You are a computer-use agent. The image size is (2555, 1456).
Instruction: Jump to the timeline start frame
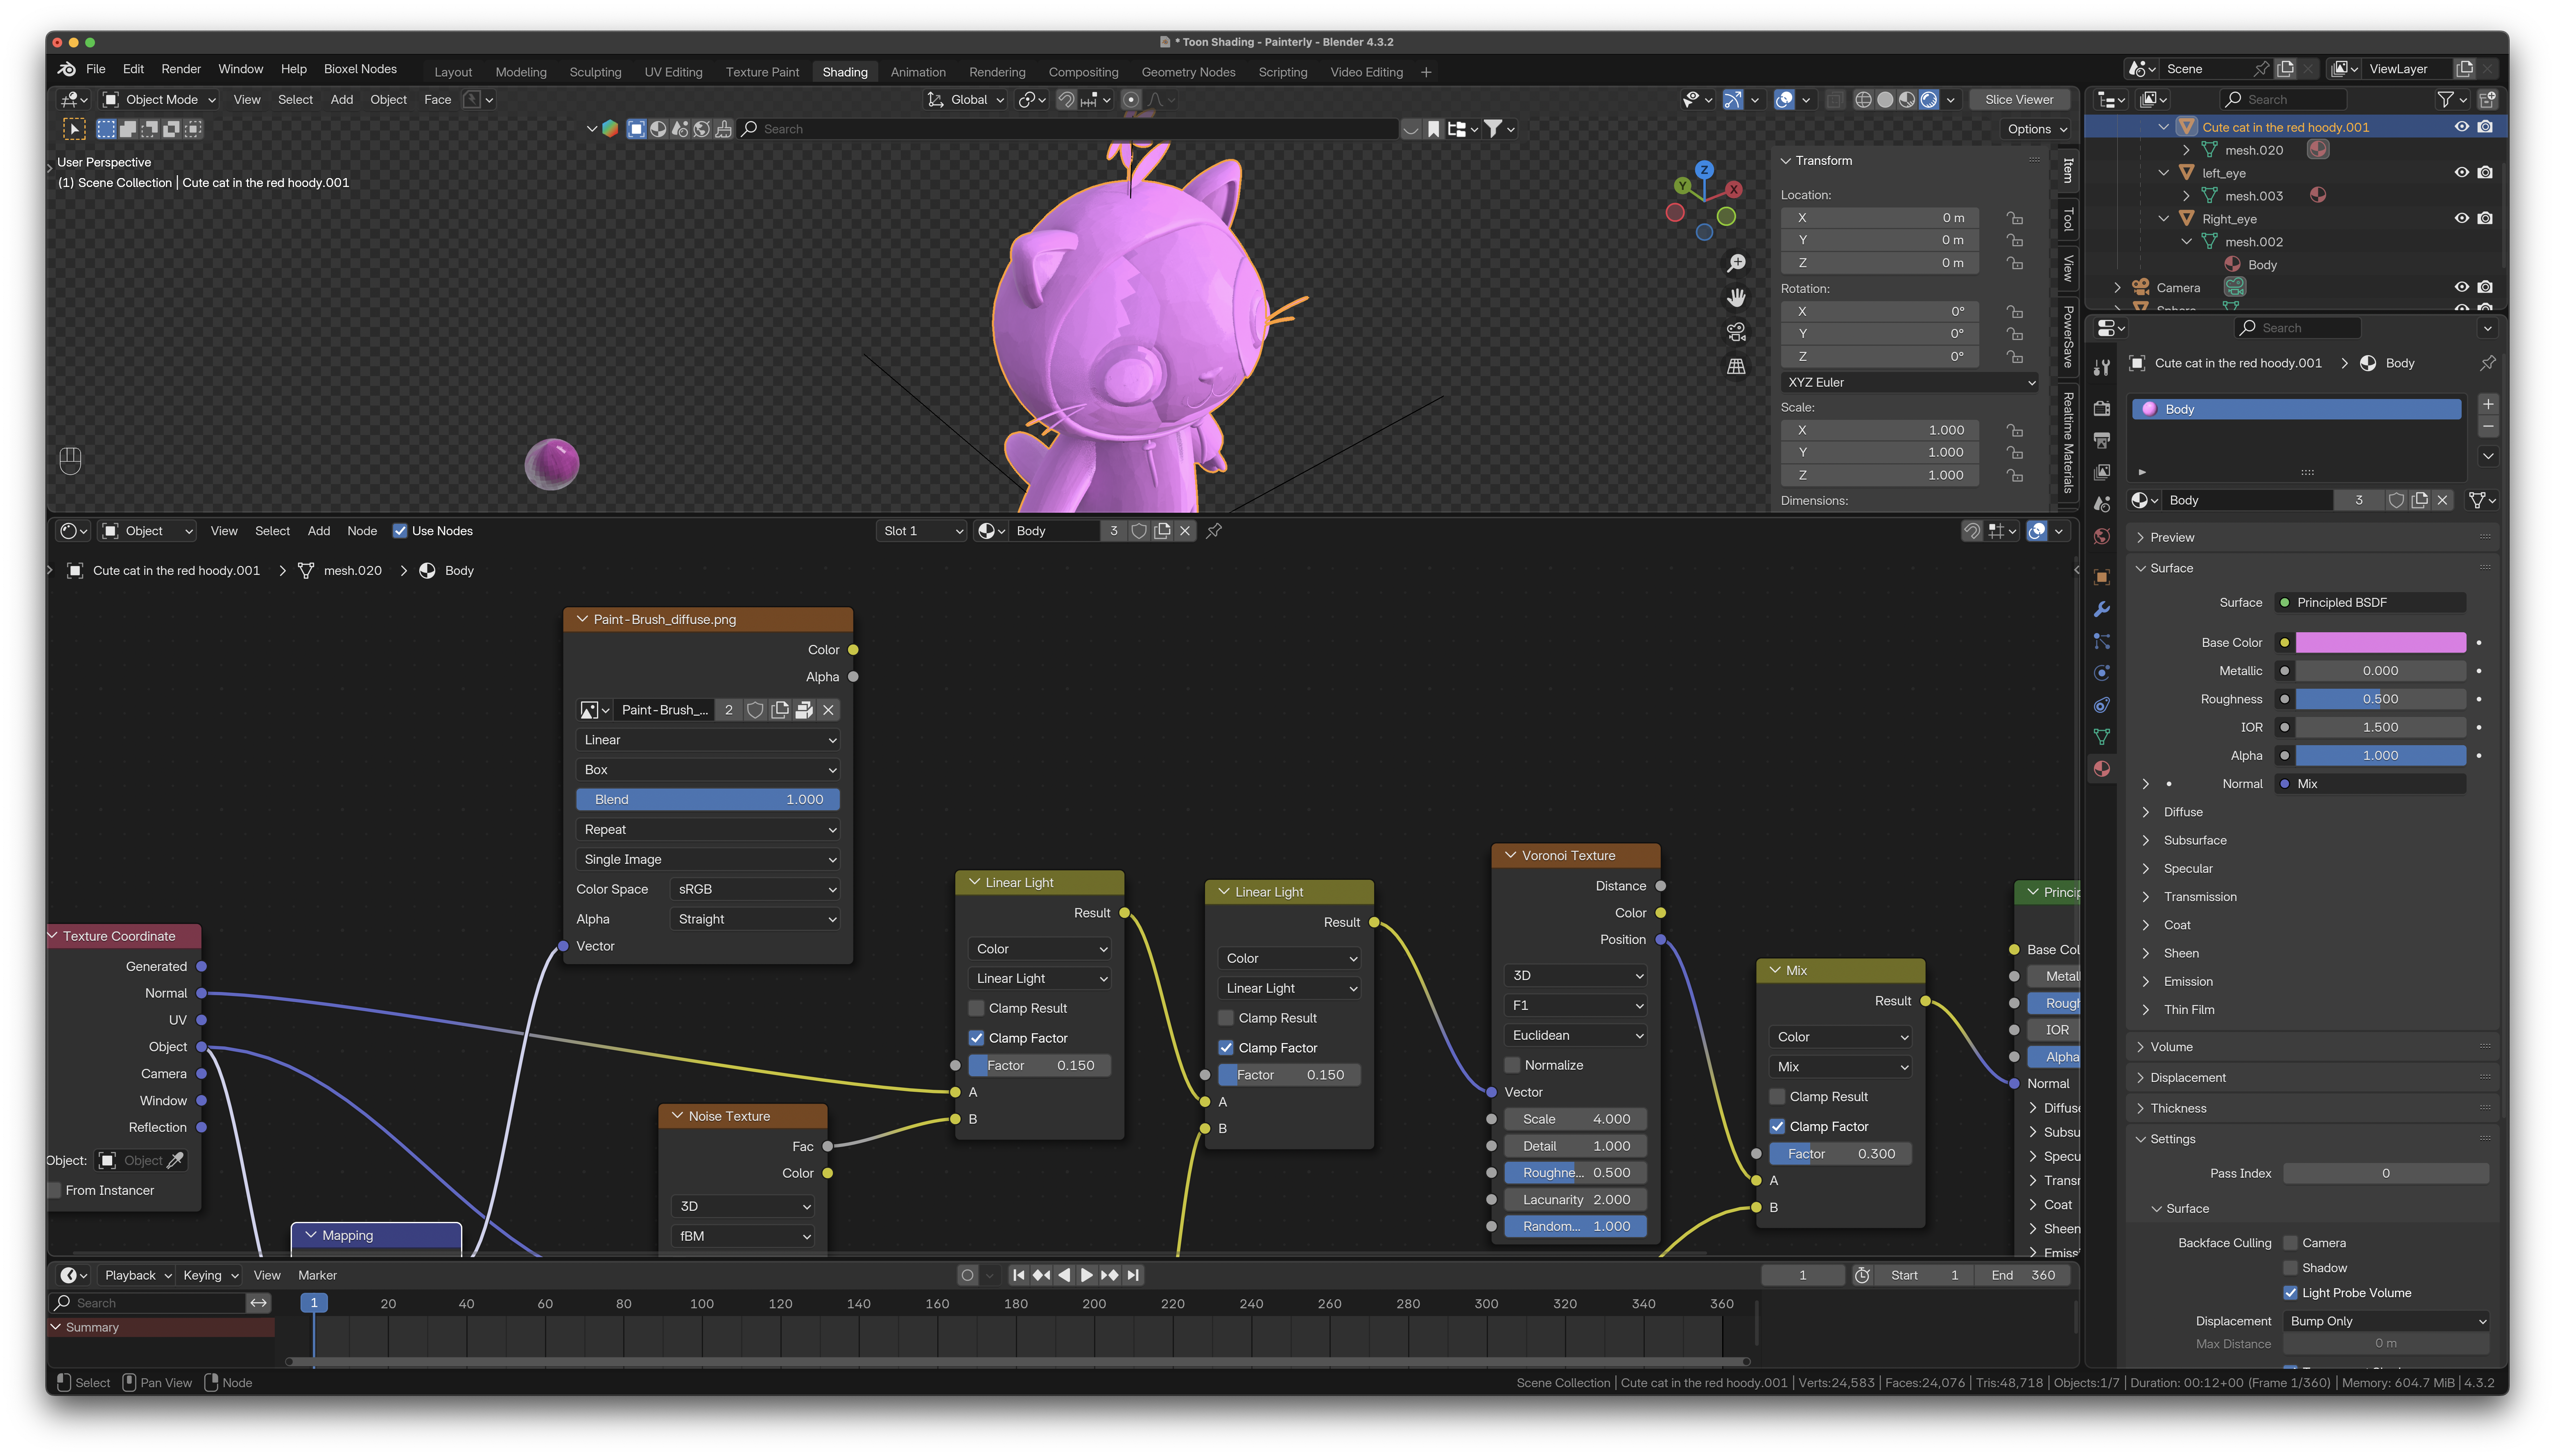coord(1018,1275)
